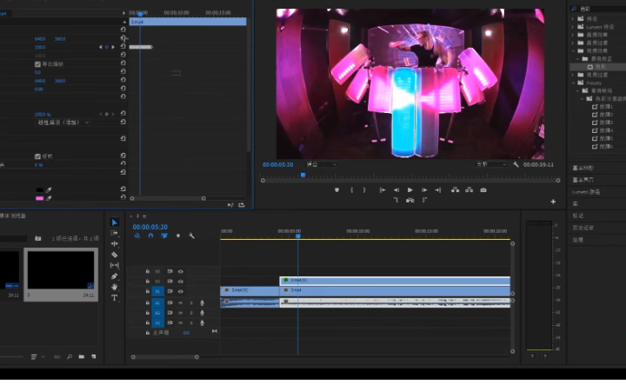Open the blend mode dropdown

pos(63,123)
